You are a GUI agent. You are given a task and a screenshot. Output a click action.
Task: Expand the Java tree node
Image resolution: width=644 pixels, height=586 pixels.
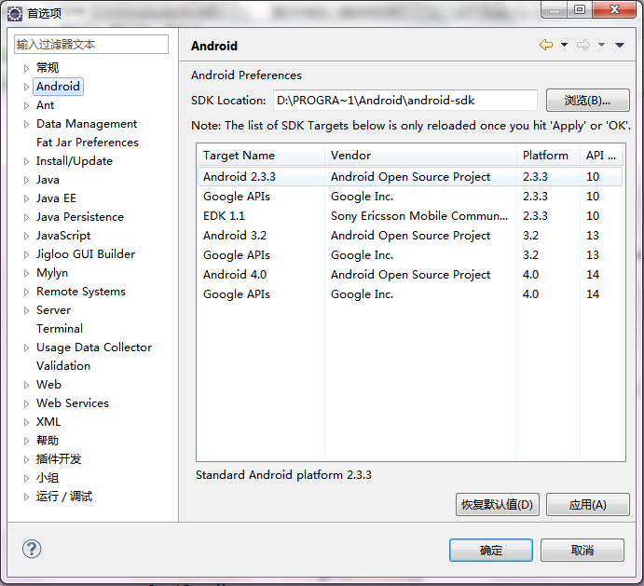point(26,180)
